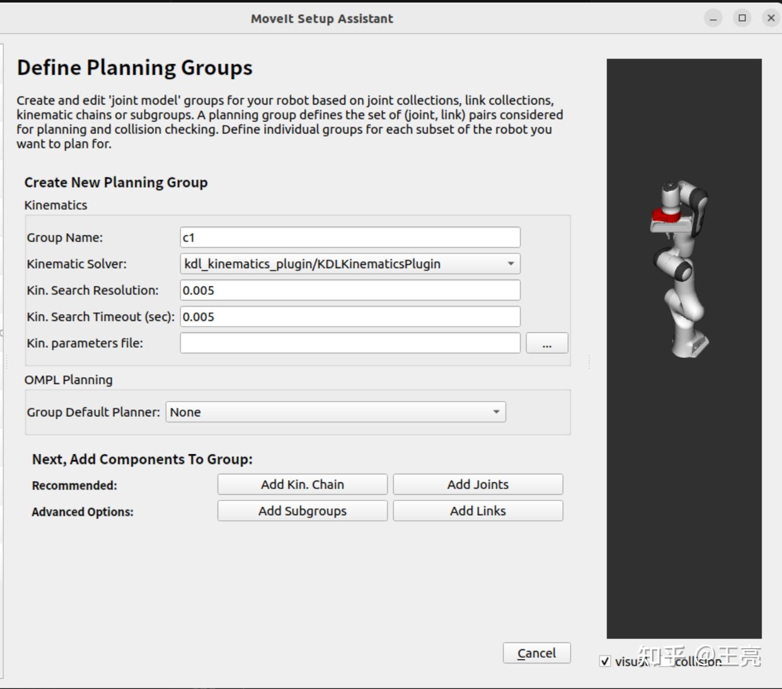
Task: Open the Kinematic Solver dropdown
Action: pos(350,264)
